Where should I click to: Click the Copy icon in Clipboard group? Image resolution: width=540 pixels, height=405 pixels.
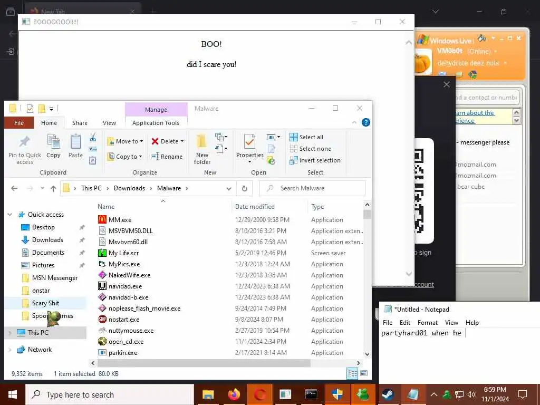[53, 142]
